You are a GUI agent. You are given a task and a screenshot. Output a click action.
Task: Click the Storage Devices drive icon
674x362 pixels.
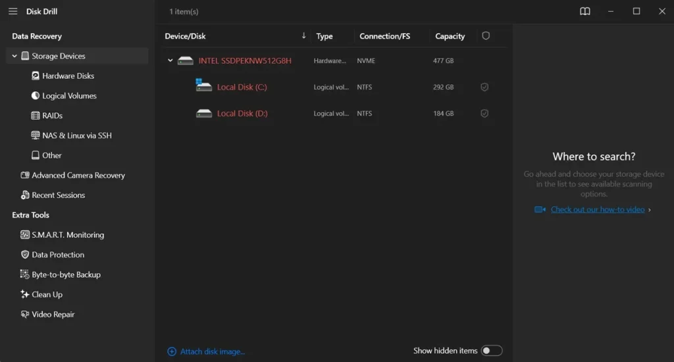pos(26,56)
